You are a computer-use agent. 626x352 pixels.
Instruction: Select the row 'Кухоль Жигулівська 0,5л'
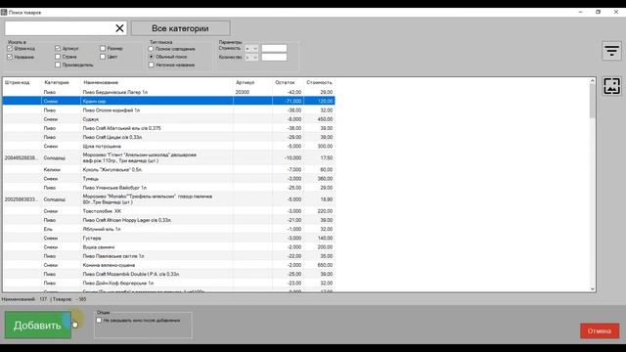click(x=169, y=169)
